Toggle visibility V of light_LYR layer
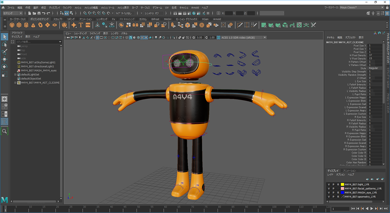 pyautogui.click(x=329, y=184)
